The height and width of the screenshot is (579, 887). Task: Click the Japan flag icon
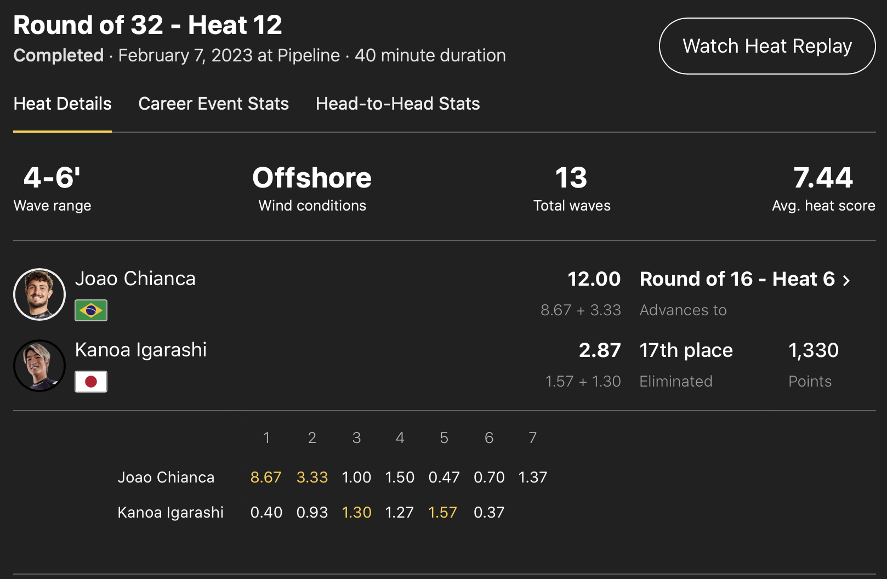(91, 382)
